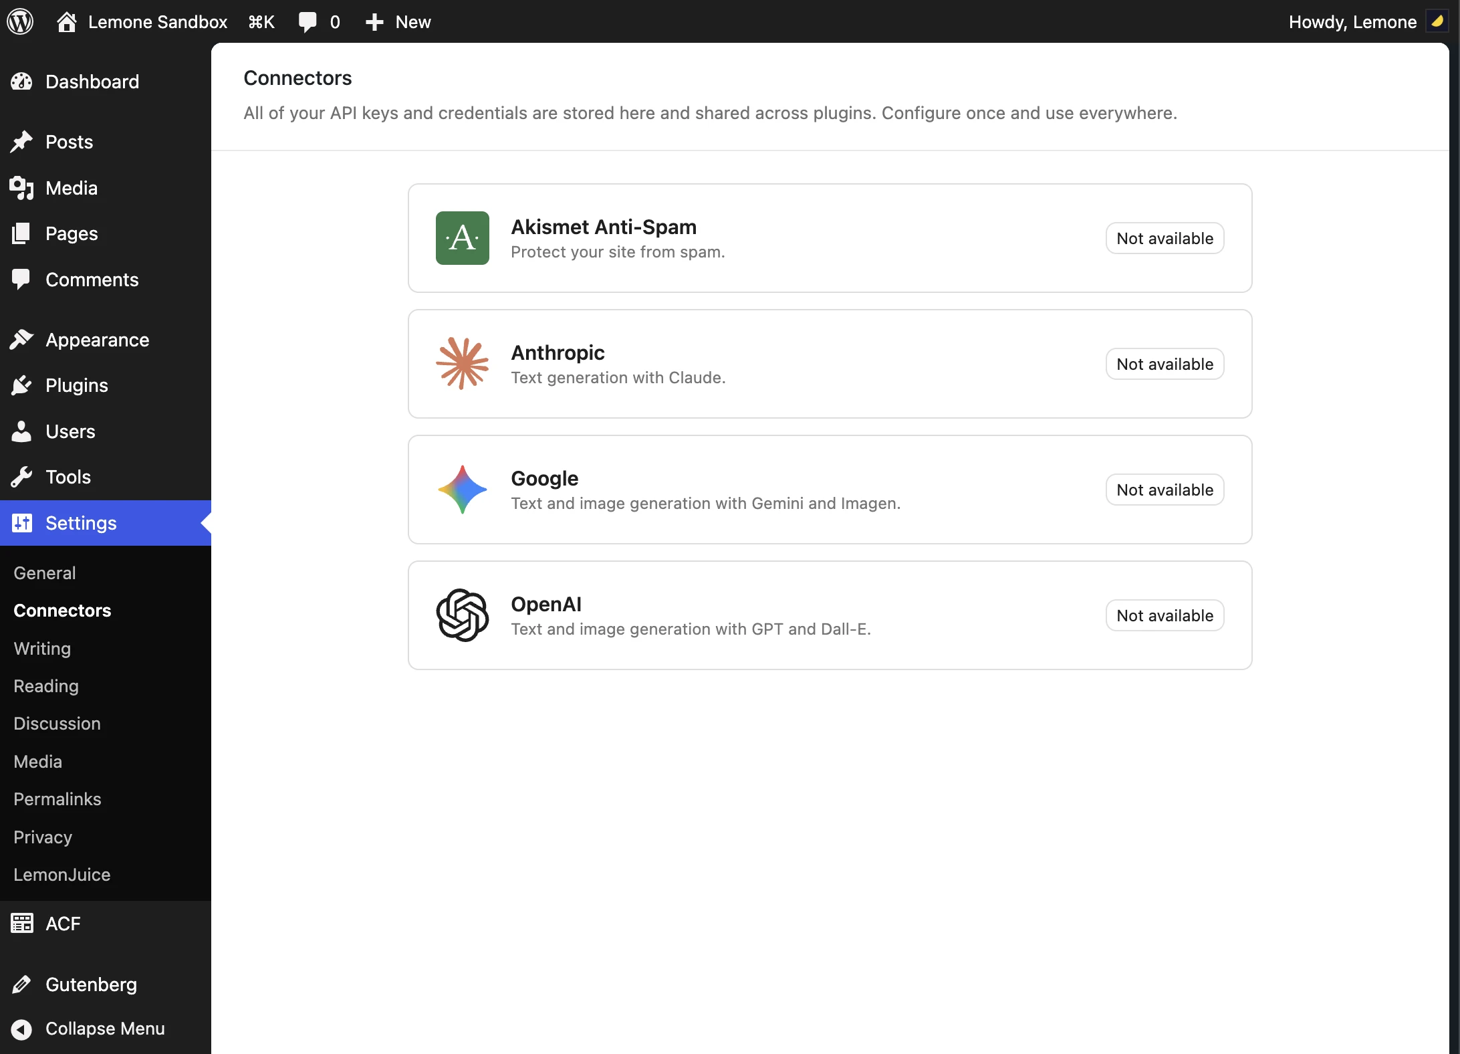
Task: Open Reading settings
Action: 46,686
